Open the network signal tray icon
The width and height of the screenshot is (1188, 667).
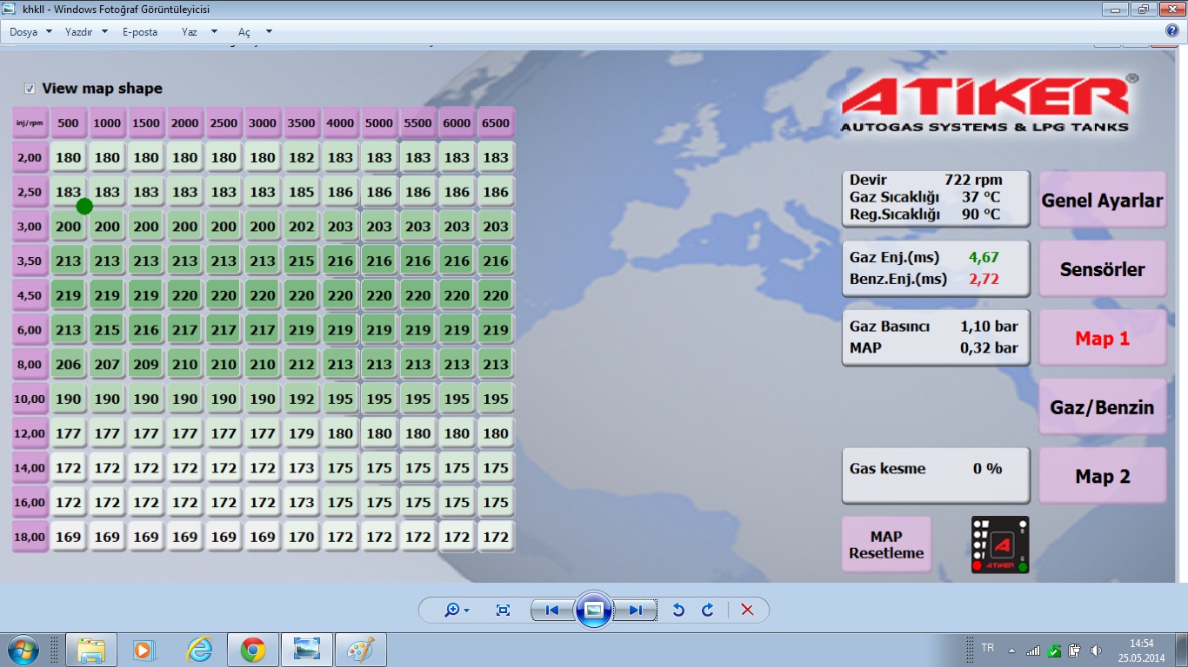(1033, 650)
